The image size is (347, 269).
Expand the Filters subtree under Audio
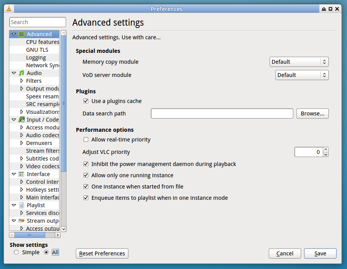coord(22,81)
